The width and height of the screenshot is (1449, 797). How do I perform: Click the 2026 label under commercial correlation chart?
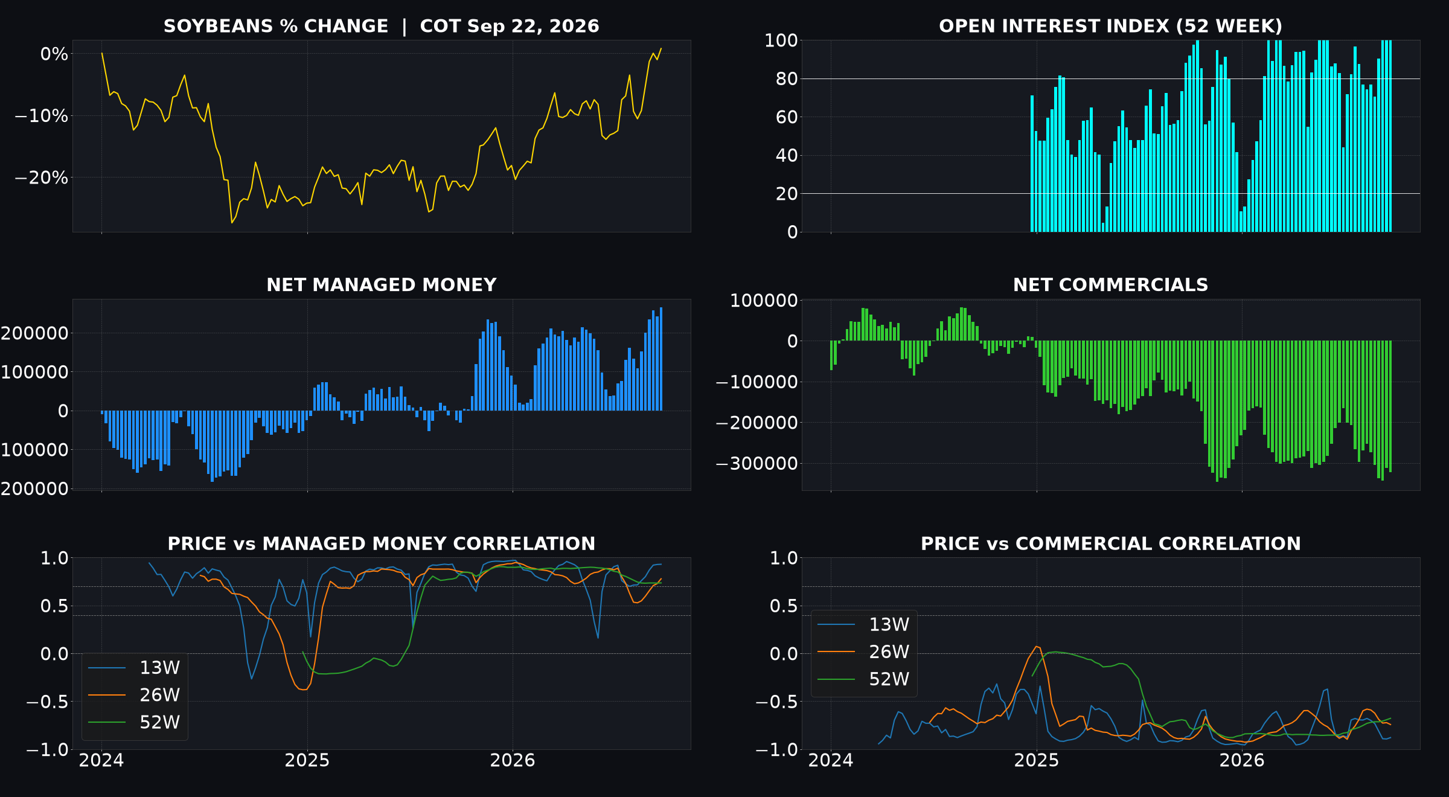click(x=1242, y=760)
